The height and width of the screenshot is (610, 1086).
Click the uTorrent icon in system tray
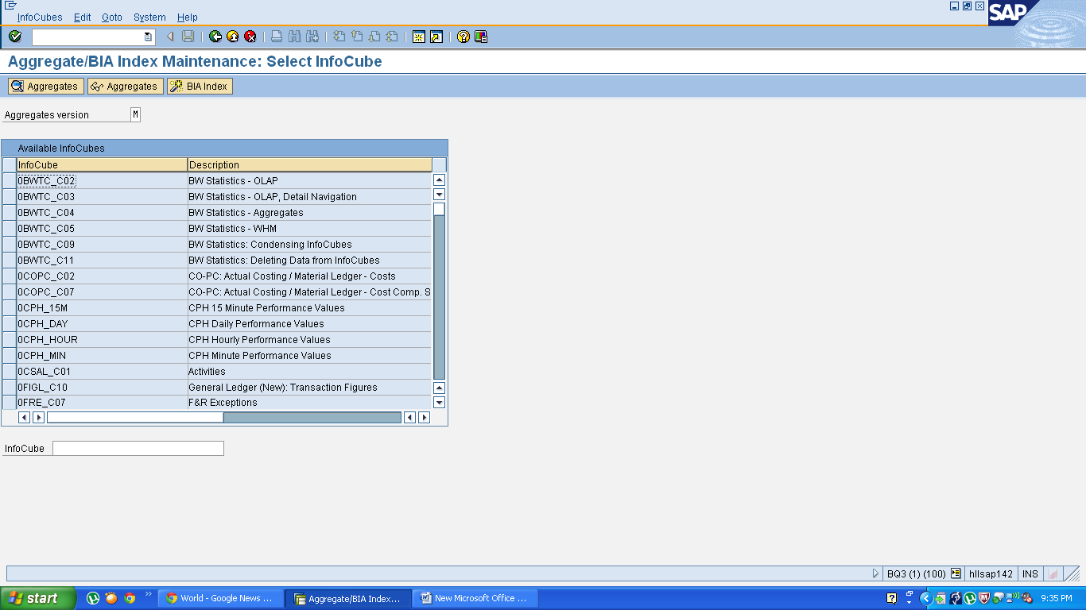pos(970,598)
